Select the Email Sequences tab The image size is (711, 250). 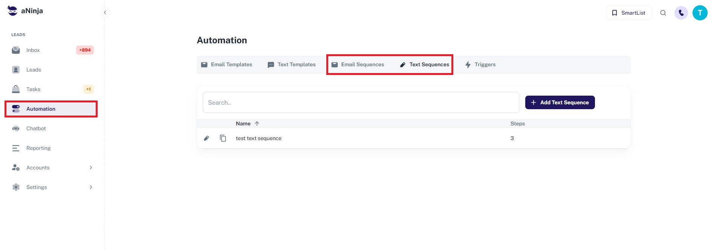pyautogui.click(x=358, y=64)
